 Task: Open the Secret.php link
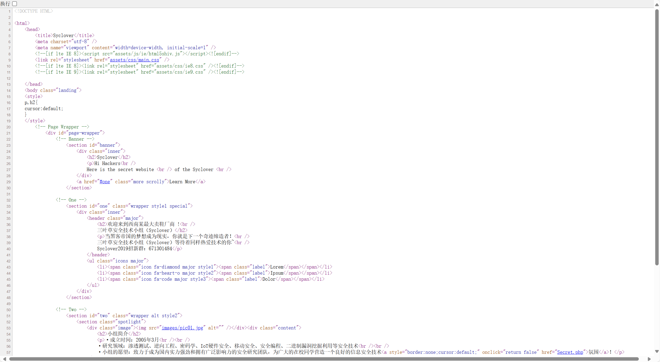click(570, 352)
